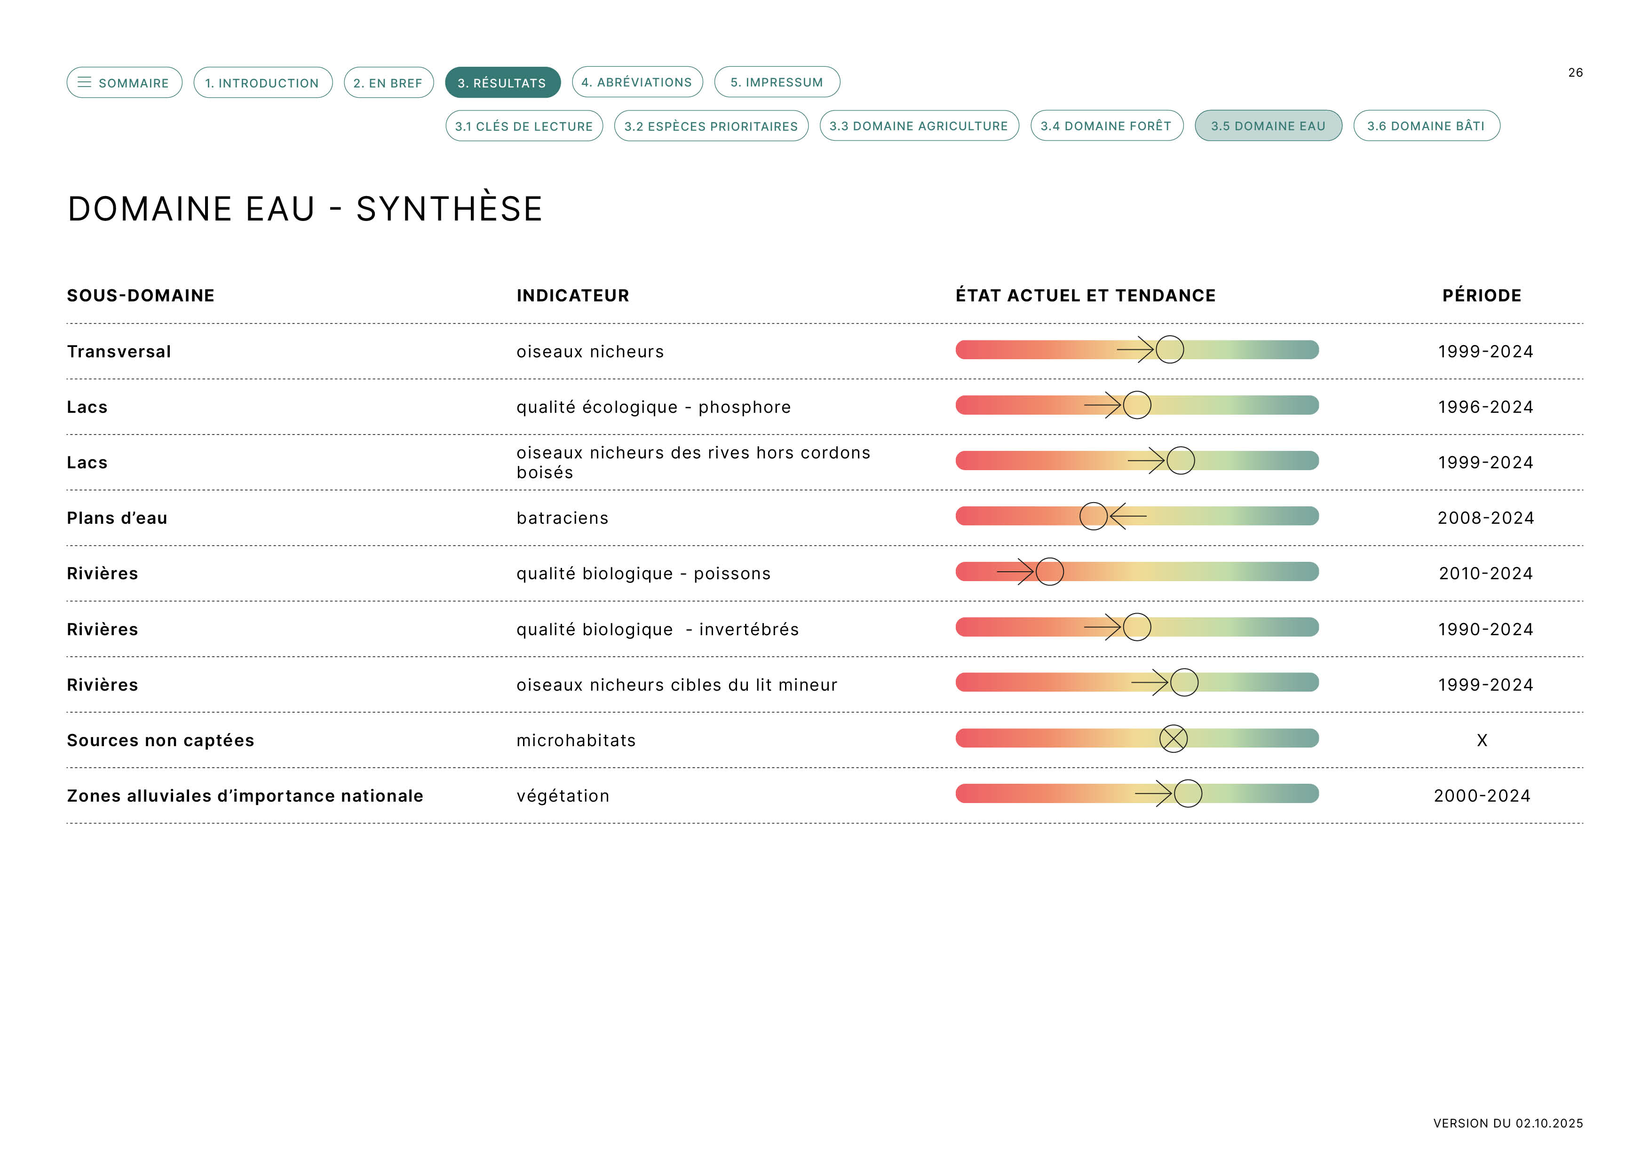This screenshot has width=1650, height=1166.
Task: Click the circle marker on oiseaux nicheurs gauge
Action: (x=1169, y=350)
